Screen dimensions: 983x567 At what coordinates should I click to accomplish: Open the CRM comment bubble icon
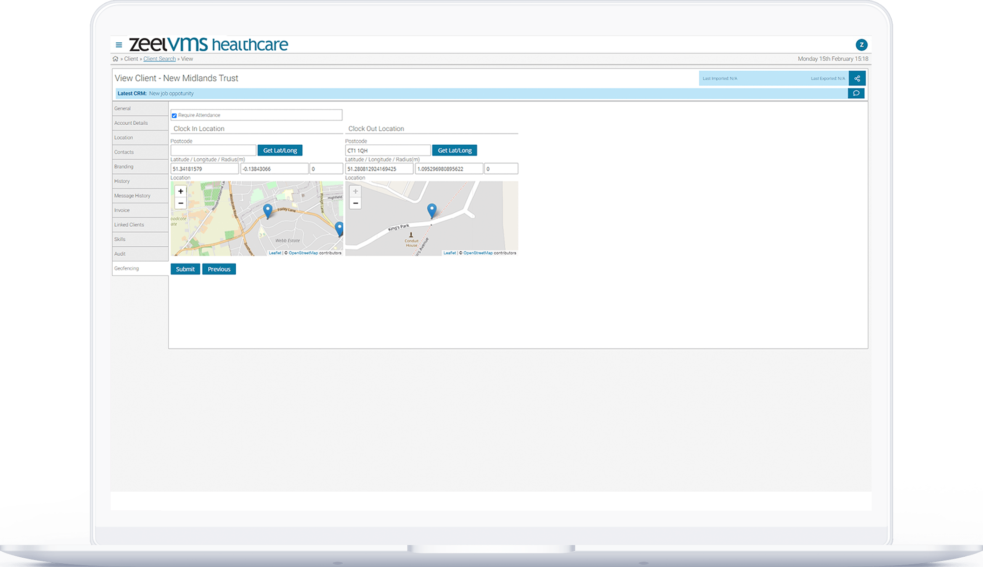click(x=856, y=94)
